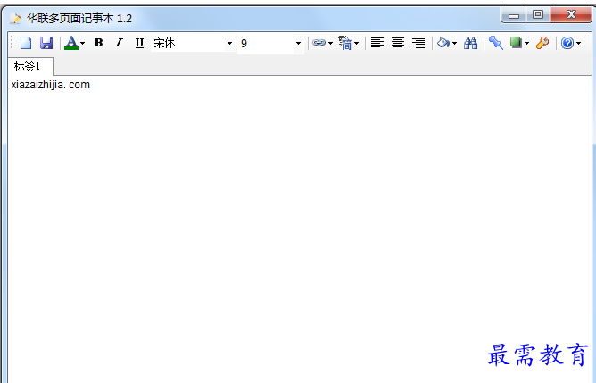The width and height of the screenshot is (596, 383).
Task: Toggle bold formatting
Action: (99, 43)
